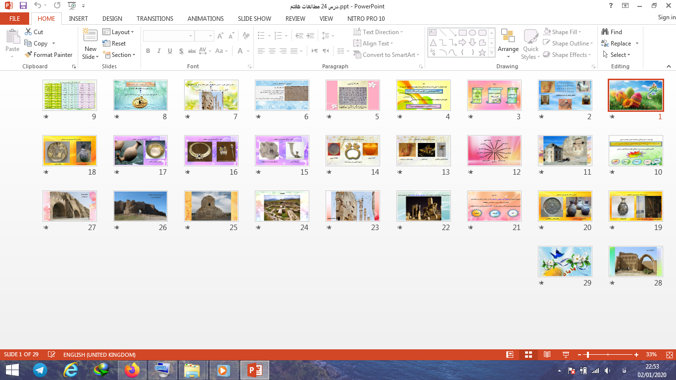Screen dimensions: 676x380
Task: Click Sign in link
Action: click(666, 17)
